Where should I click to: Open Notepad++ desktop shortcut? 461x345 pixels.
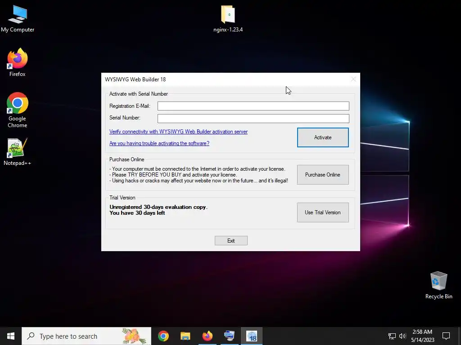tap(18, 152)
